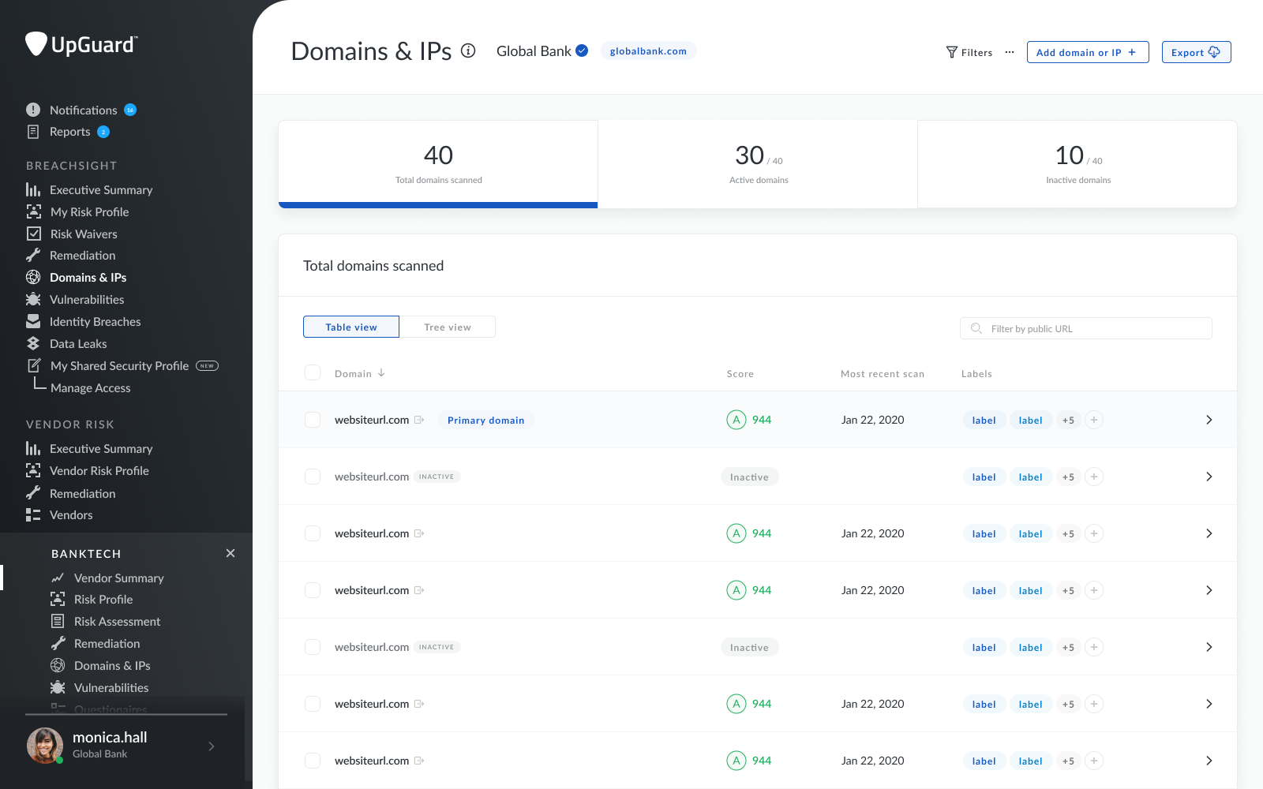Click verified badge next to Global Bank
Viewport: 1263px width, 789px height.
point(582,50)
